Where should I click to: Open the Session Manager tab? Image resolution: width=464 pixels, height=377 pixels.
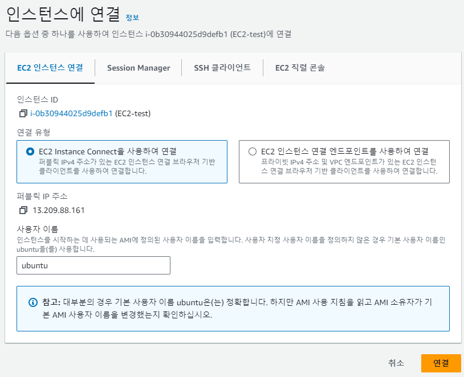click(139, 68)
